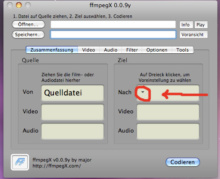The height and width of the screenshot is (179, 220).
Task: Click the grey zoom window button
Action: pos(28,5)
